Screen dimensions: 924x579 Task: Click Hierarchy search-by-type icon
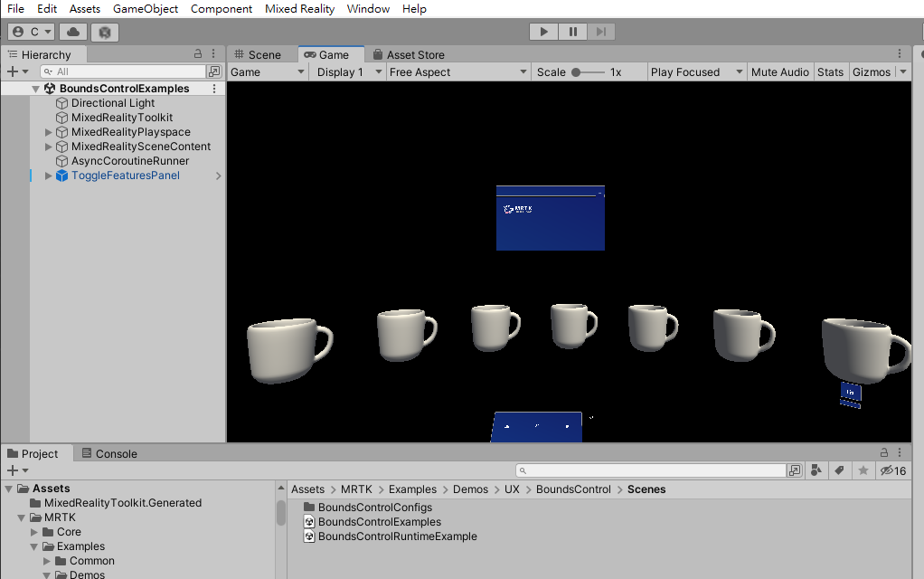tap(214, 71)
